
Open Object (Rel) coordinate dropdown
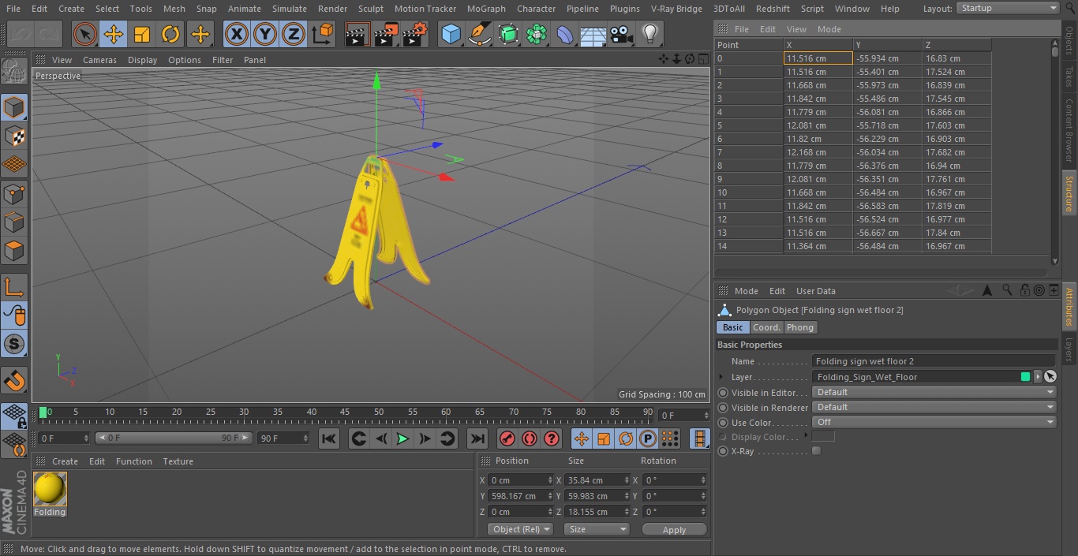(x=520, y=529)
